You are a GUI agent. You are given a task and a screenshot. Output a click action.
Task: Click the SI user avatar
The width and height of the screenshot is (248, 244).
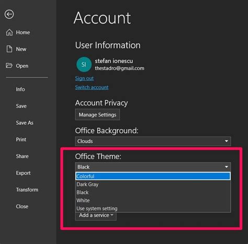click(x=84, y=64)
